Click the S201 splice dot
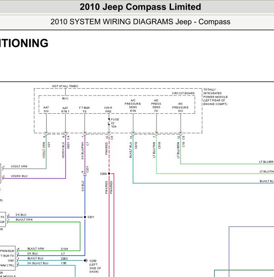274x277 pixels. click(85, 217)
